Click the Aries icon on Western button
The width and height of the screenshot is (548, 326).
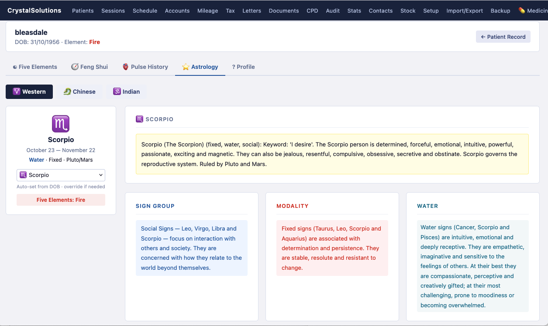pos(17,92)
